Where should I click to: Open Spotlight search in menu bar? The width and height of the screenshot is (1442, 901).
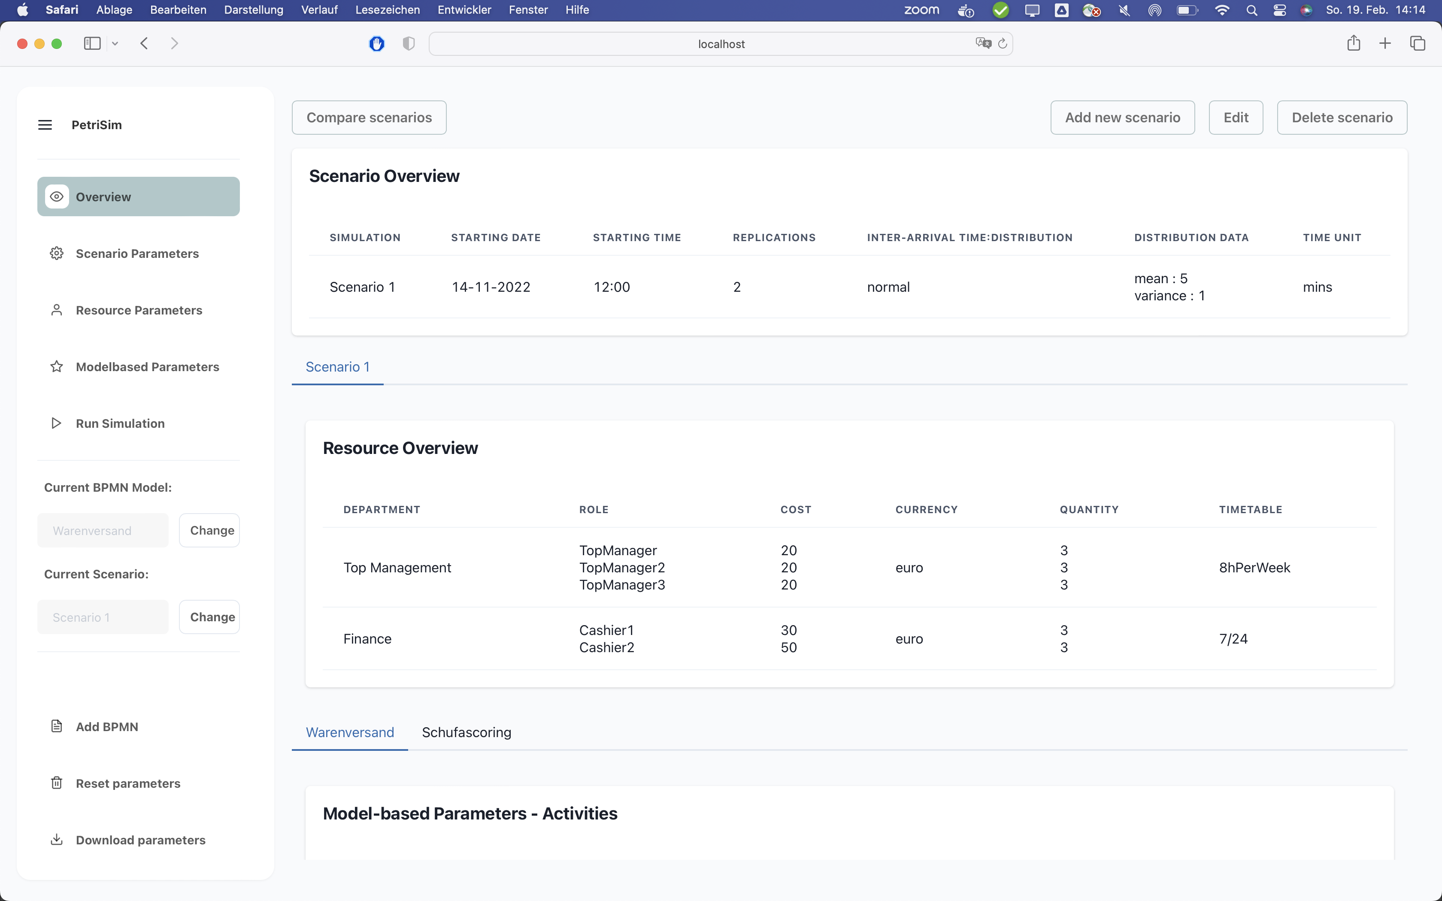[x=1252, y=10]
